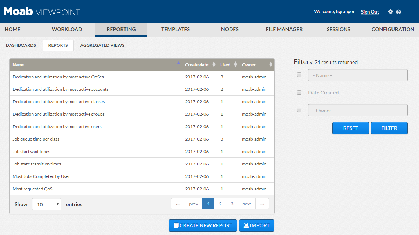Sort the Create date column arrows

pos(213,64)
